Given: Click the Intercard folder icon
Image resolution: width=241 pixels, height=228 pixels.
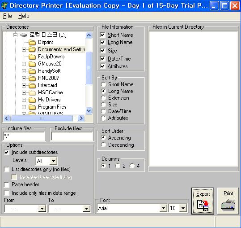Looking at the screenshot, I should tap(32, 85).
